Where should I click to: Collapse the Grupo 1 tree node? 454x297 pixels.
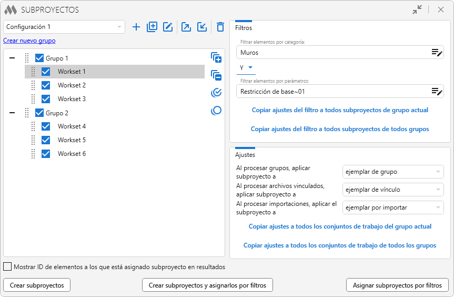[12, 58]
